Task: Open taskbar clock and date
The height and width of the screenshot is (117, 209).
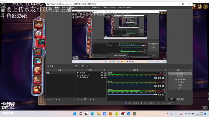Action: tap(200, 114)
